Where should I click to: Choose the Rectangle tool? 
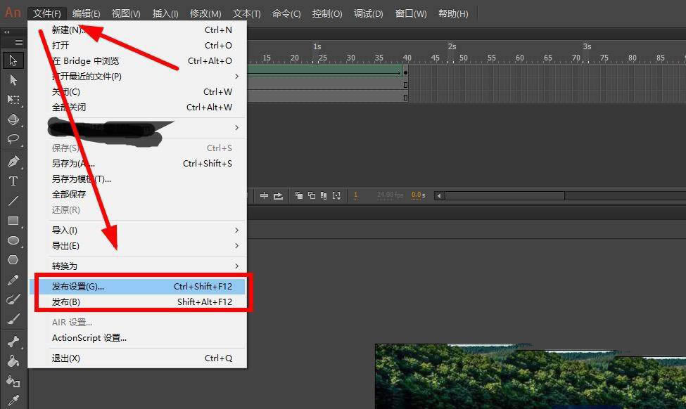[x=13, y=221]
